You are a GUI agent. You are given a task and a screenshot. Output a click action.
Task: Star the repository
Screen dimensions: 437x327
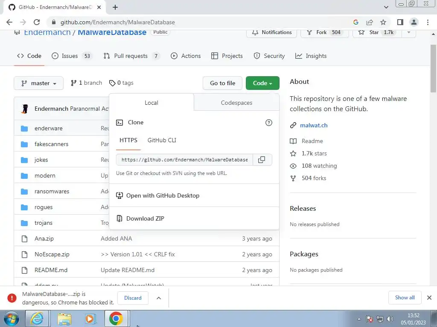377,32
